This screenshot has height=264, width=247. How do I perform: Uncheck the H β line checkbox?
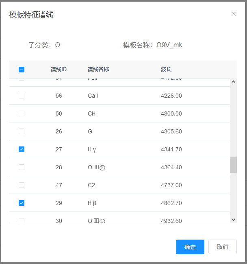(22, 203)
